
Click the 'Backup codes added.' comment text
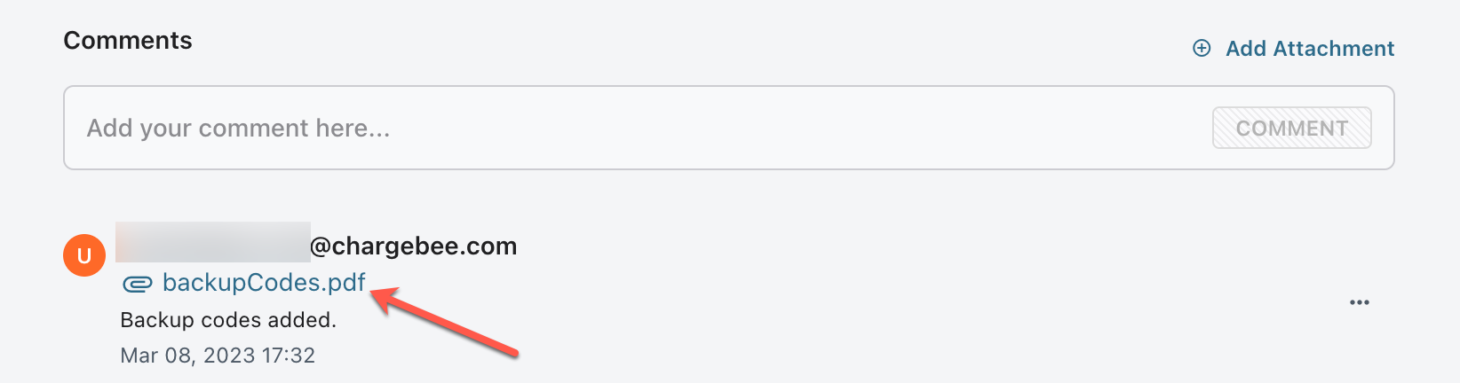point(228,320)
